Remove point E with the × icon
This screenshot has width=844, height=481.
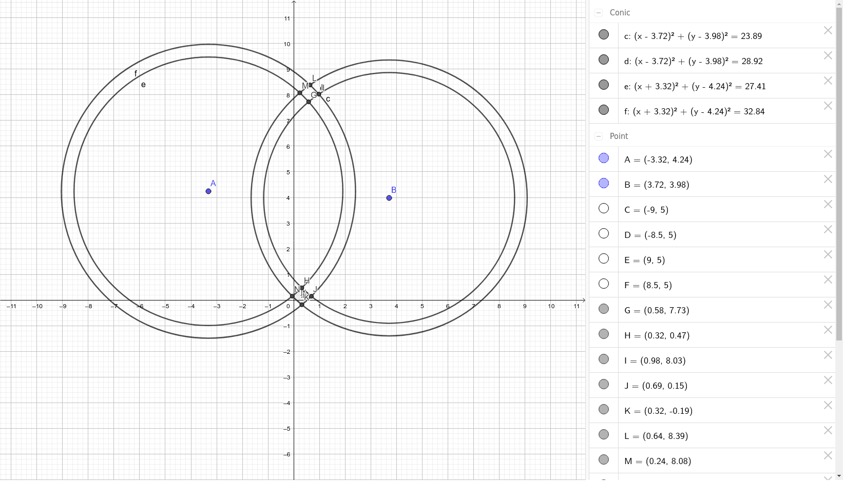[828, 254]
